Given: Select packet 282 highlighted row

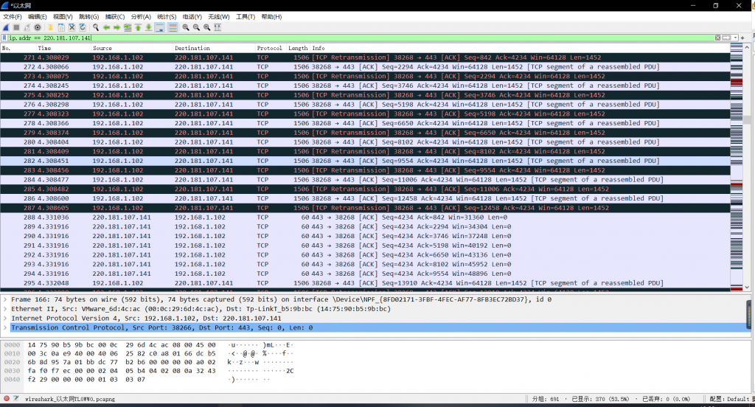Looking at the screenshot, I should pyautogui.click(x=365, y=161).
